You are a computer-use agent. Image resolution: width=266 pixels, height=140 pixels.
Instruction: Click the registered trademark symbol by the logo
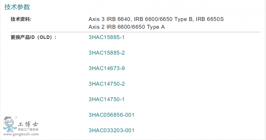click(x=16, y=118)
